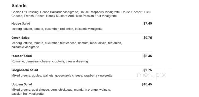This screenshot has width=199, height=97.
Task: Click the House Salad ingredients description
Action: click(57, 29)
